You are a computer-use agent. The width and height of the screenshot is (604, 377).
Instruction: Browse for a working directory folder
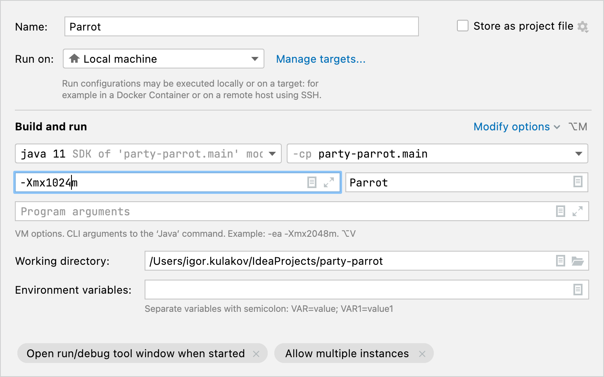coord(578,261)
